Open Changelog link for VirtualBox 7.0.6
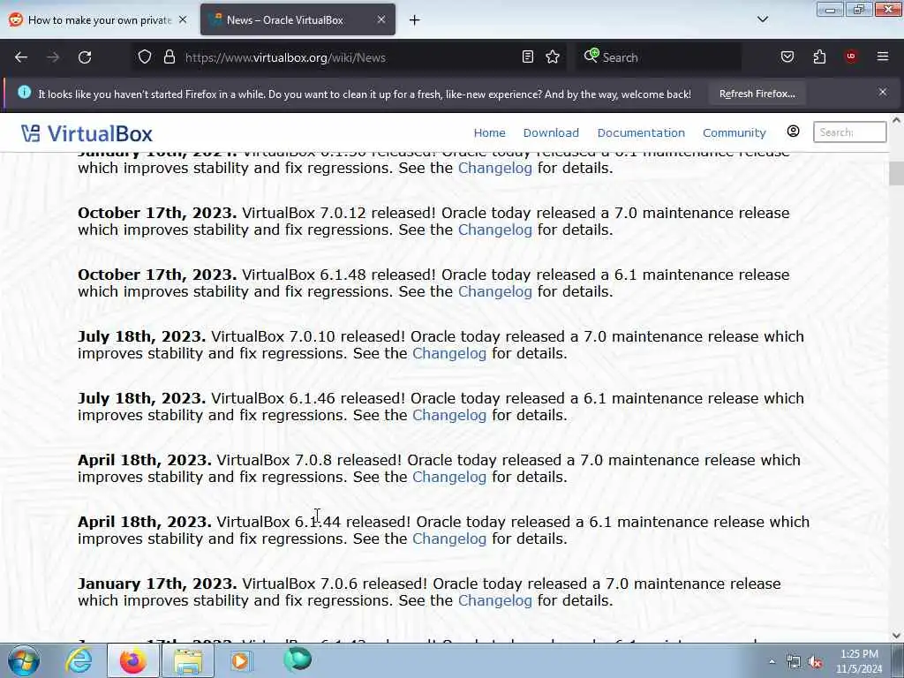This screenshot has height=678, width=904. [494, 600]
